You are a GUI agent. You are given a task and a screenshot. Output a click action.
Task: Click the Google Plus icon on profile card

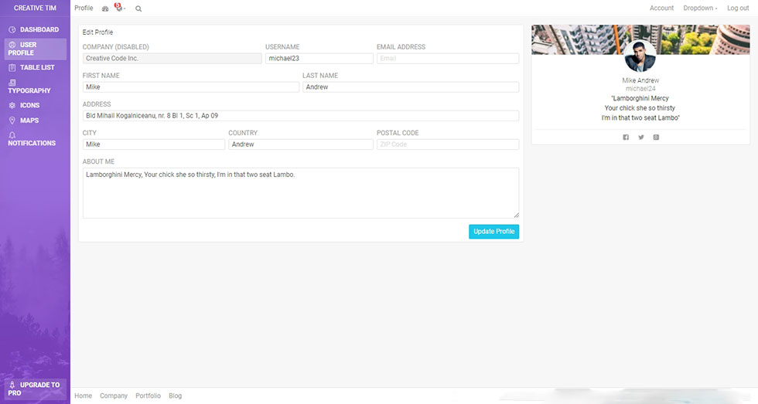pyautogui.click(x=656, y=137)
